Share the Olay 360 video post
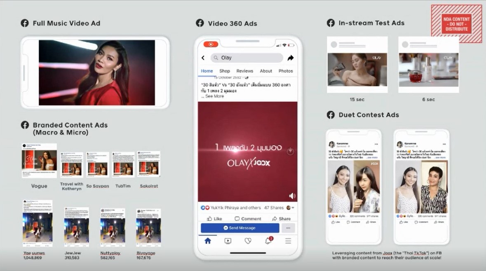The height and width of the screenshot is (271, 486). (x=282, y=219)
